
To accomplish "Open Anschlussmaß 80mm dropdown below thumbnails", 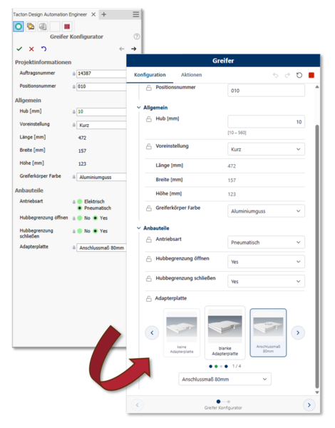I will coord(225,379).
